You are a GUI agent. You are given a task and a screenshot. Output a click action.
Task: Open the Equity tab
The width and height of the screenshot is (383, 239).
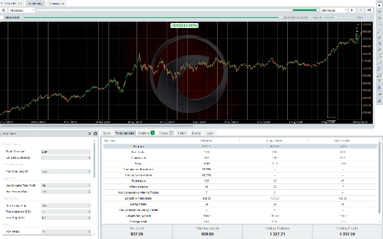[x=107, y=133]
